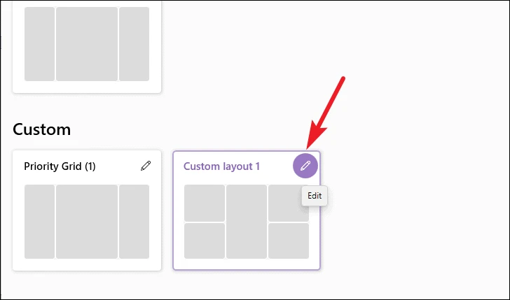Click the bottom-right zone in the Custom layout 1 preview
510x300 pixels.
click(x=289, y=241)
